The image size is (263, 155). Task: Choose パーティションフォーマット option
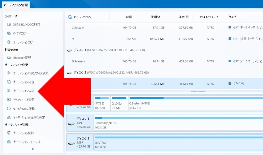pos(27,142)
